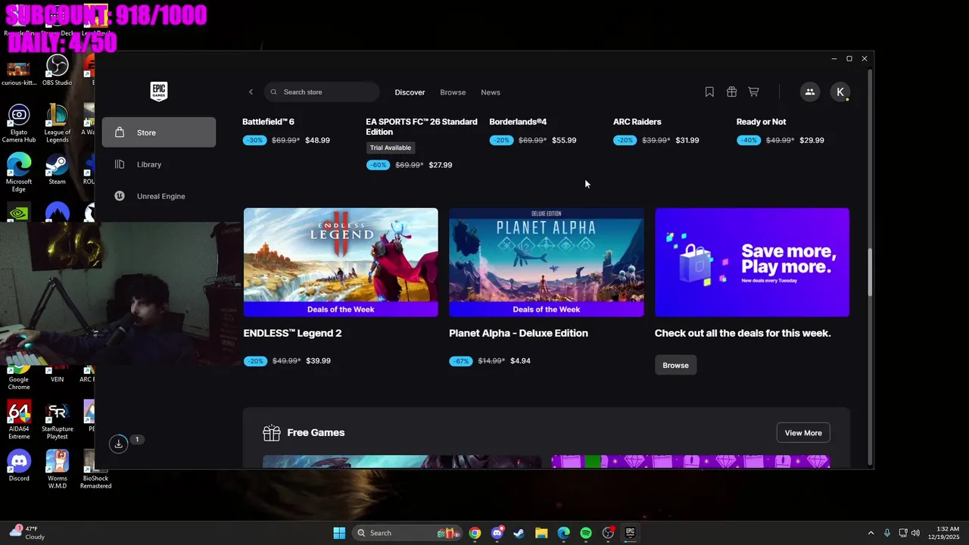Click the Epic launcher vertical scrollbar
969x545 pixels.
coord(870,272)
